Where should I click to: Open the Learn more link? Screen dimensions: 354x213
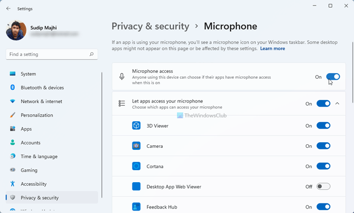pyautogui.click(x=272, y=49)
